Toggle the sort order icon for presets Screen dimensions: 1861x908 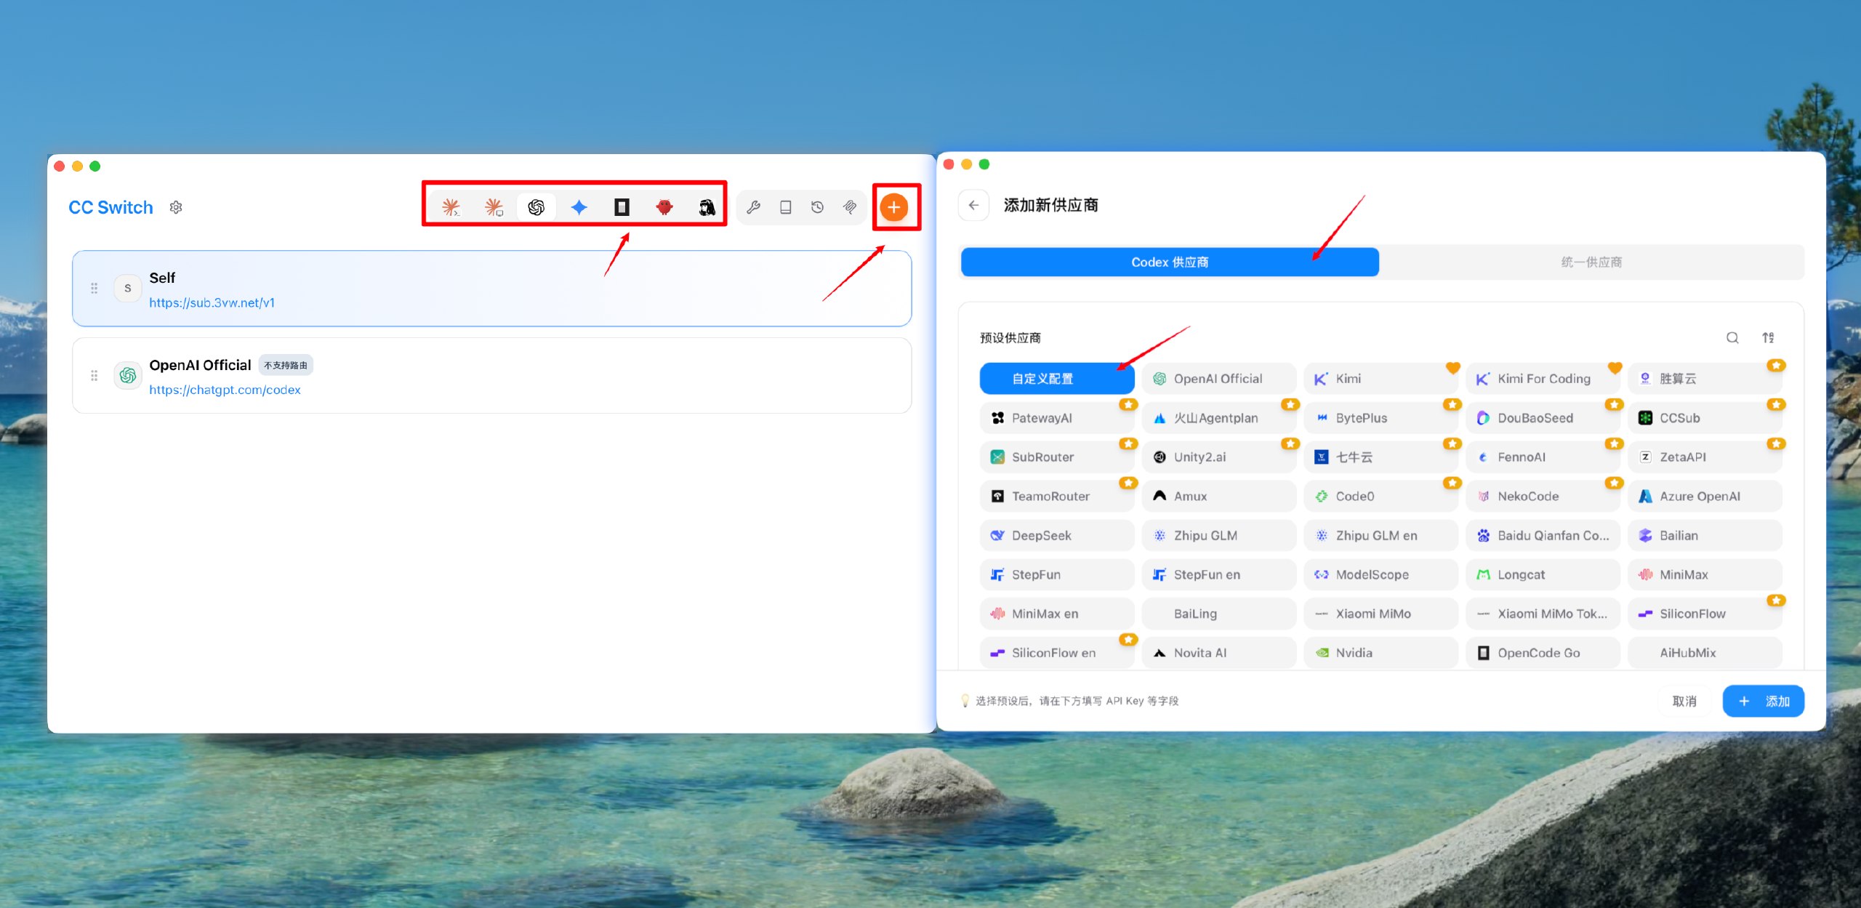[x=1768, y=337]
